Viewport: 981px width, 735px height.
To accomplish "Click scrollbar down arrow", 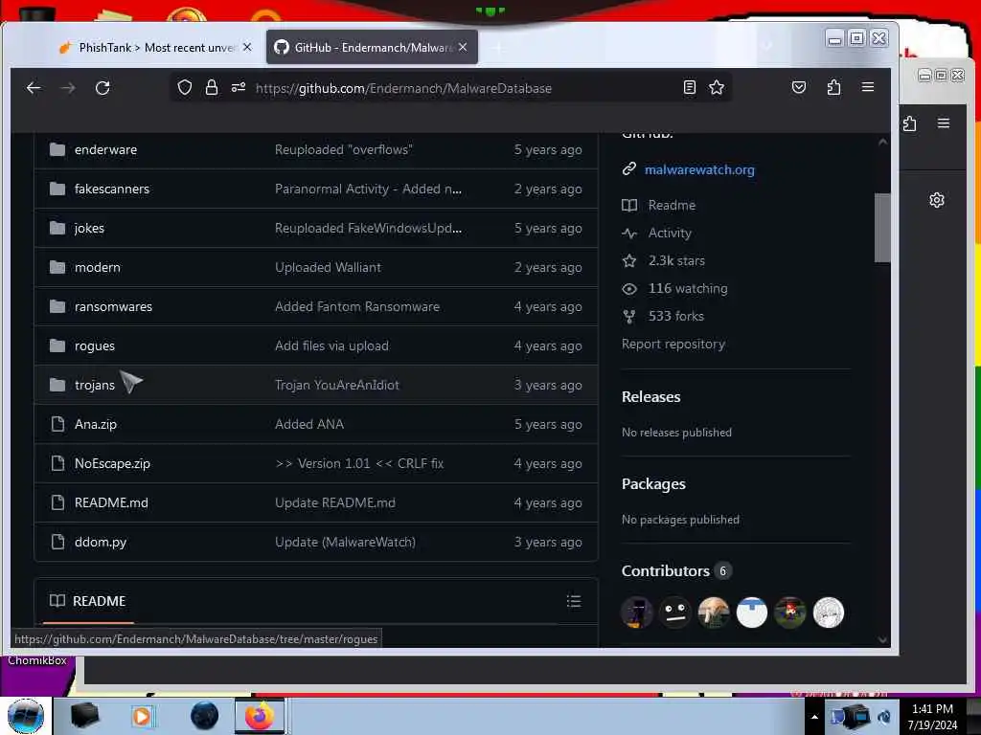I will point(882,639).
